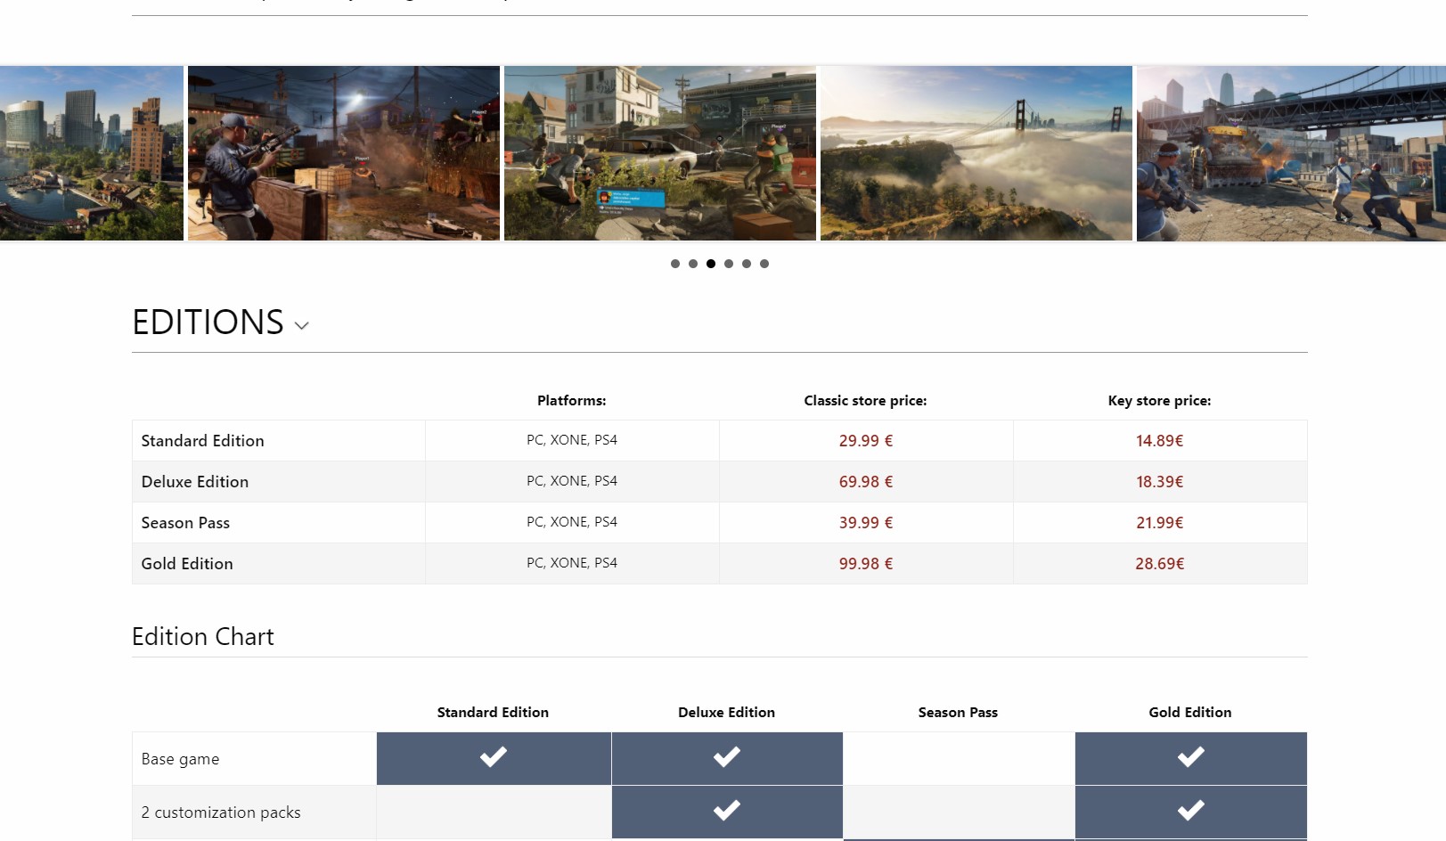This screenshot has height=841, width=1446.
Task: Click the Base game checkmark under Deluxe Edition
Action: tap(727, 757)
